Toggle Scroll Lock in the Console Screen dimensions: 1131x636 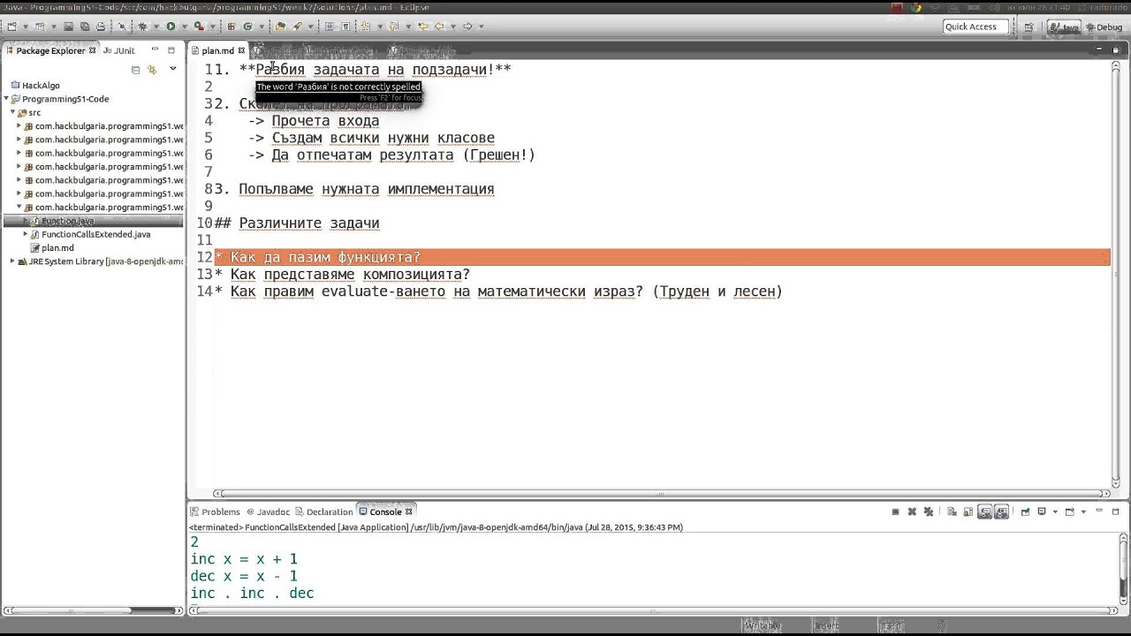[x=967, y=511]
